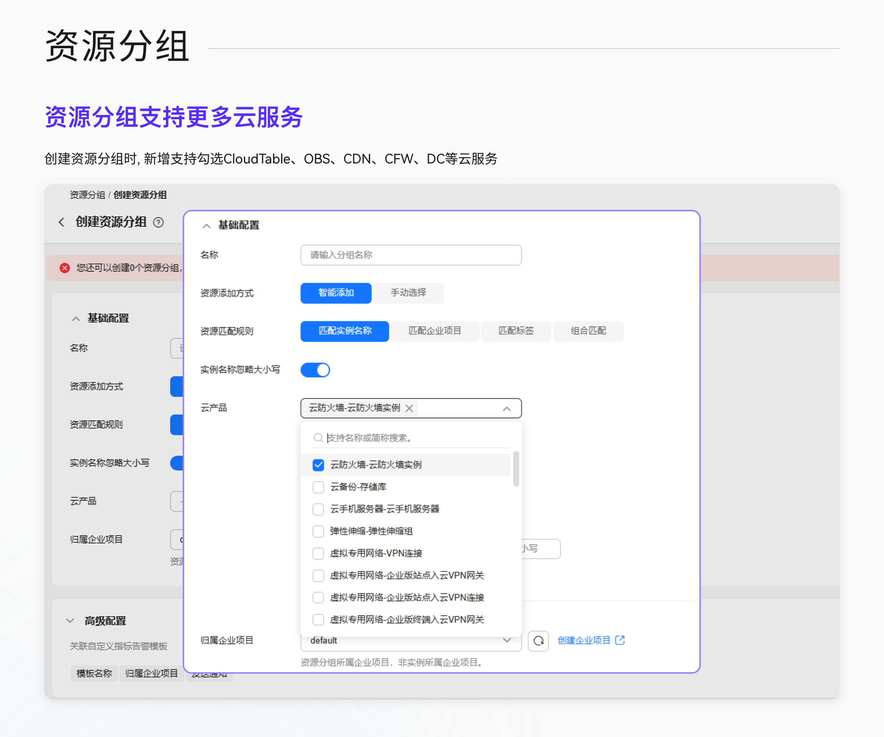Click the search magnifier icon in product list
Image resolution: width=884 pixels, height=737 pixels.
[x=318, y=438]
